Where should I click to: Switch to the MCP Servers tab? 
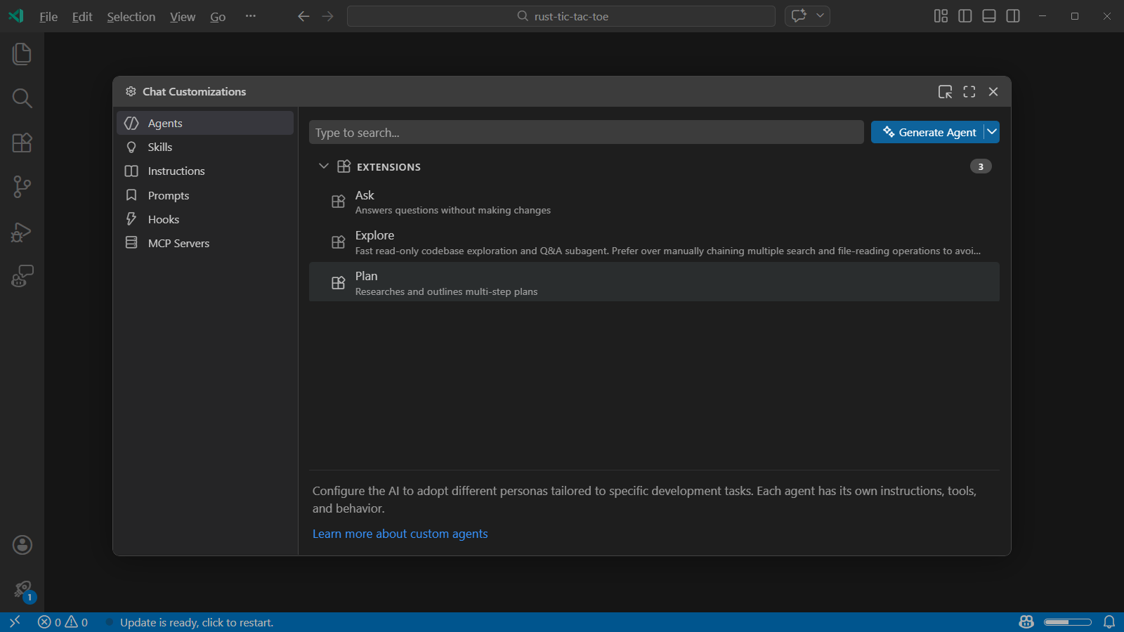(x=178, y=242)
